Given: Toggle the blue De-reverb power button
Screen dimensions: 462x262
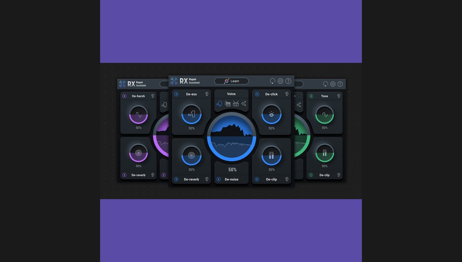Looking at the screenshot, I should (x=176, y=179).
